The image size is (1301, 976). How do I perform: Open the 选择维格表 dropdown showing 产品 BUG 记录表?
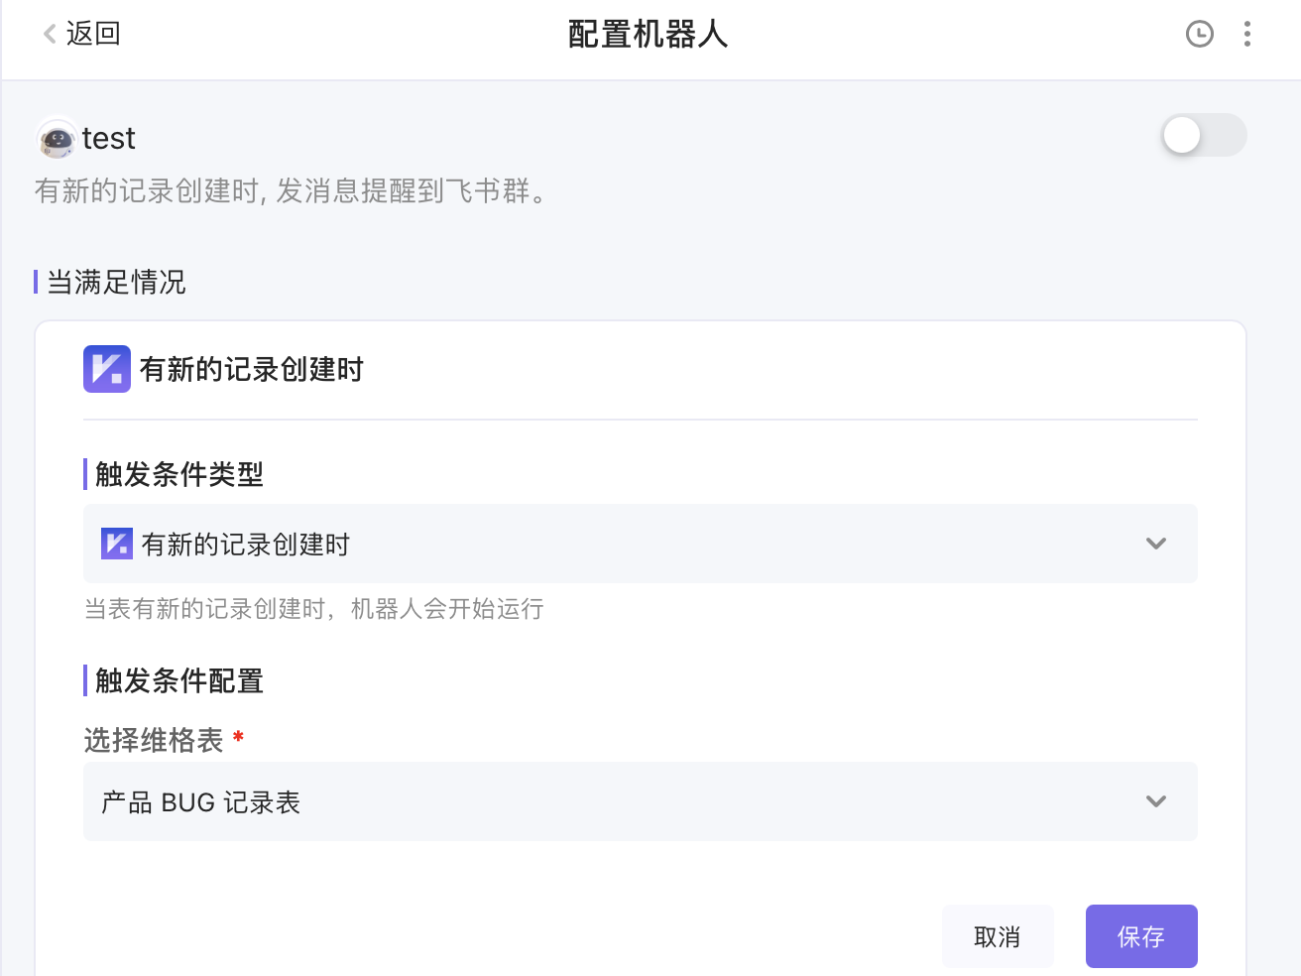click(x=641, y=801)
